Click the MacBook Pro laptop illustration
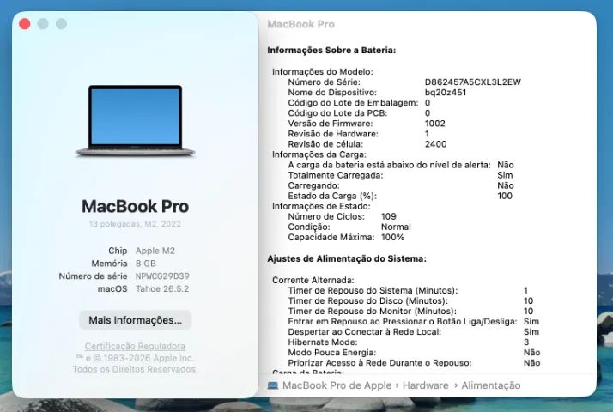 (136, 121)
